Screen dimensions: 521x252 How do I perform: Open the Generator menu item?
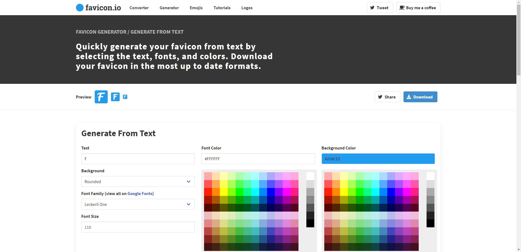click(x=169, y=8)
